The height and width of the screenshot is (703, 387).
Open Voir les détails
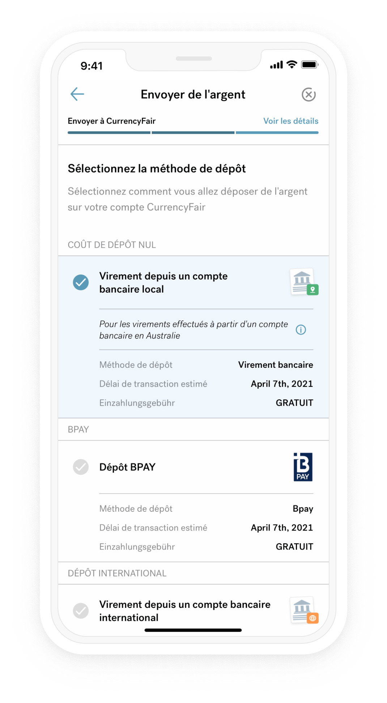291,121
